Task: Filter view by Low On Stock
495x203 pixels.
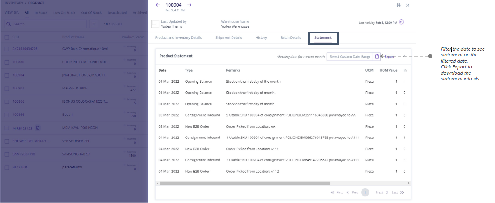Action: (x=64, y=13)
